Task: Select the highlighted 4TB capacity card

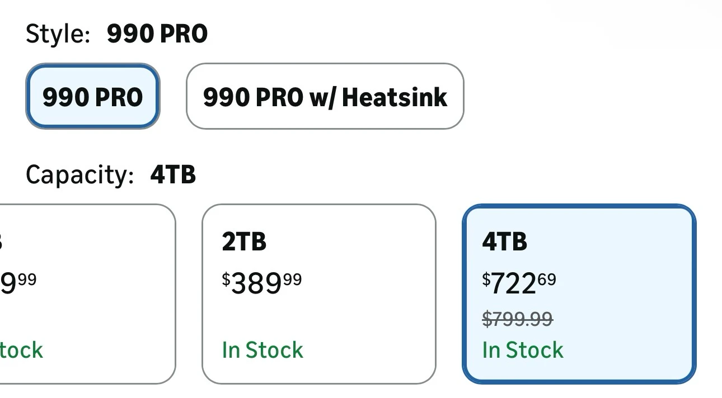Action: (579, 294)
